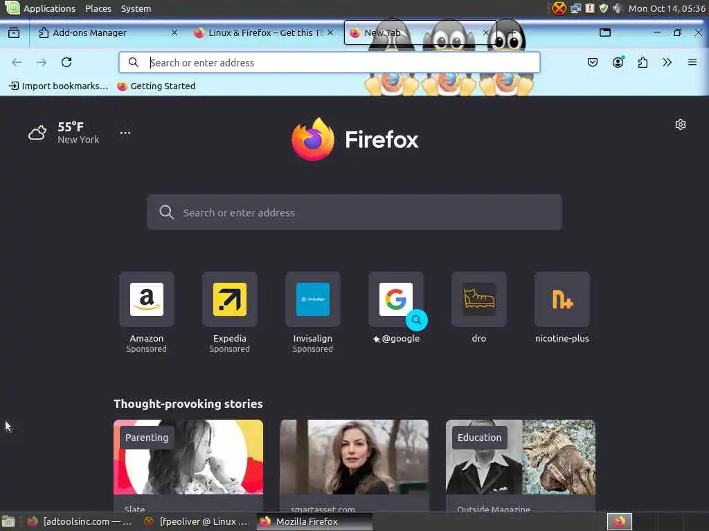Open a new tab with plus button
The image size is (709, 531).
[512, 33]
